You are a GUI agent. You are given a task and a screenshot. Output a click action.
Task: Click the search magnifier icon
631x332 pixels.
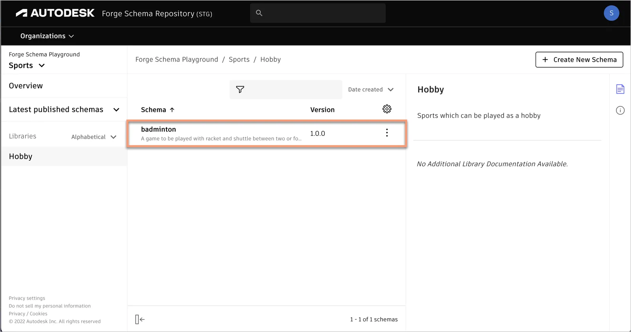pyautogui.click(x=259, y=13)
